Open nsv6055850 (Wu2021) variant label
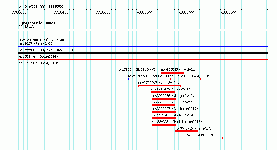This screenshot has width=277, height=150. [179, 70]
